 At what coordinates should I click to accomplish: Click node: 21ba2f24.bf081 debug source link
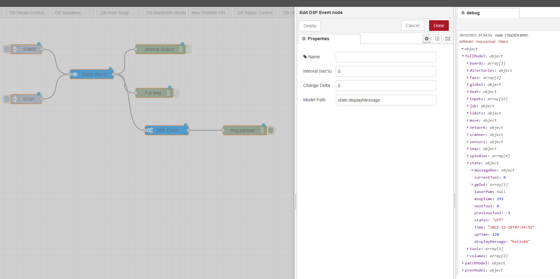coord(512,35)
